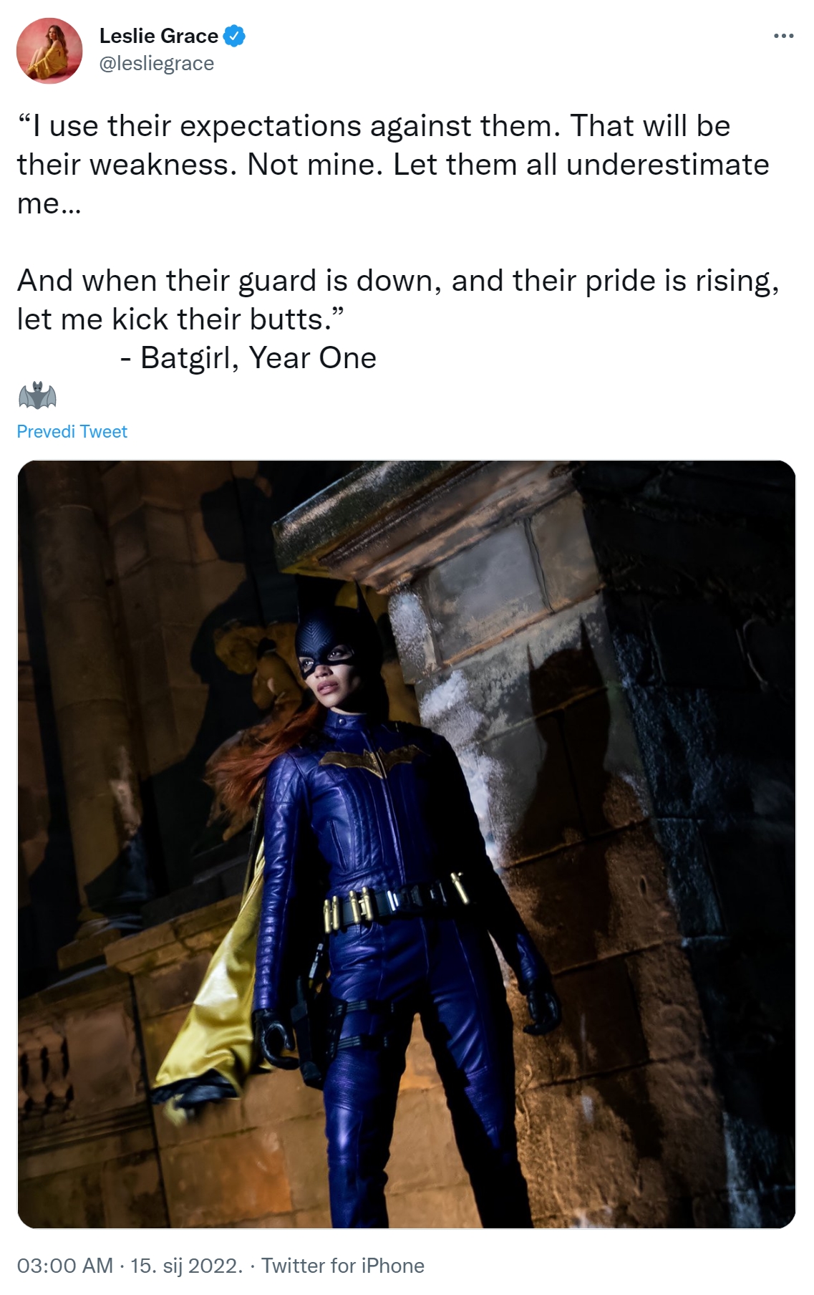
Task: Open the tweet's three-dot more options menu
Action: (x=783, y=36)
